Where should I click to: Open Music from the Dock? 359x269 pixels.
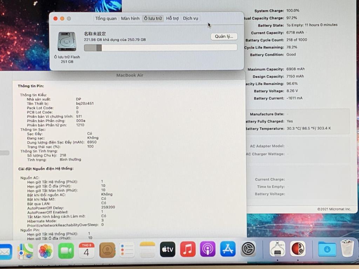pyautogui.click(x=188, y=249)
